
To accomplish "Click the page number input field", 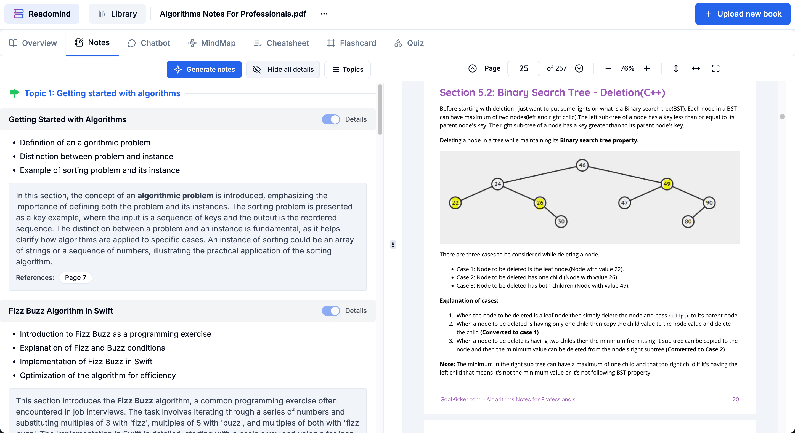I will click(x=523, y=68).
